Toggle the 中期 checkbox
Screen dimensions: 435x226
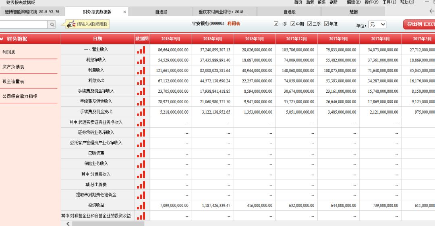(x=293, y=24)
